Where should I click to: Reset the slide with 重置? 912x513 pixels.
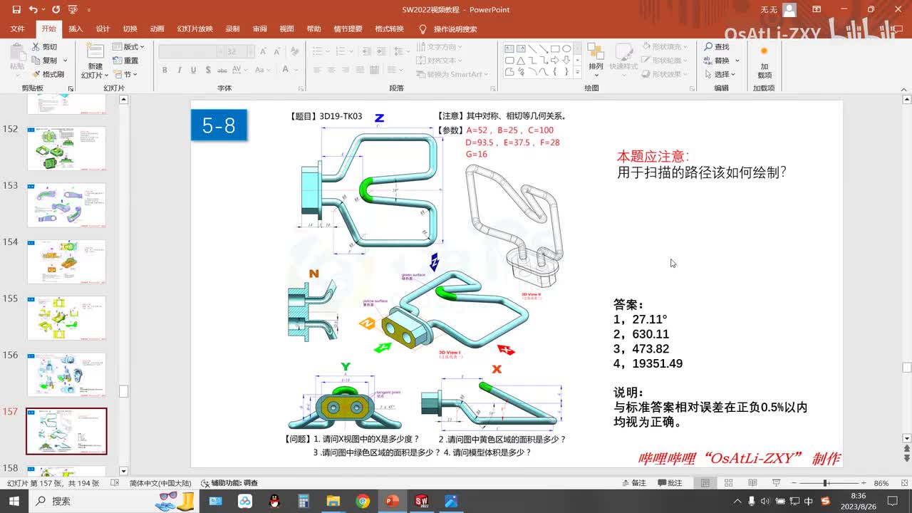pos(125,61)
